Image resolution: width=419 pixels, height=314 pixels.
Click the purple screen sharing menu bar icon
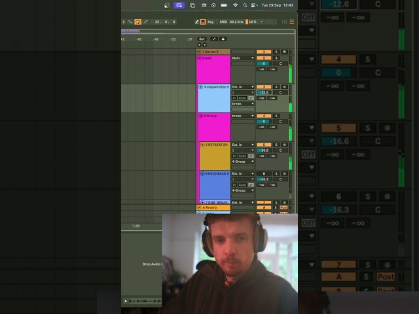click(x=179, y=5)
